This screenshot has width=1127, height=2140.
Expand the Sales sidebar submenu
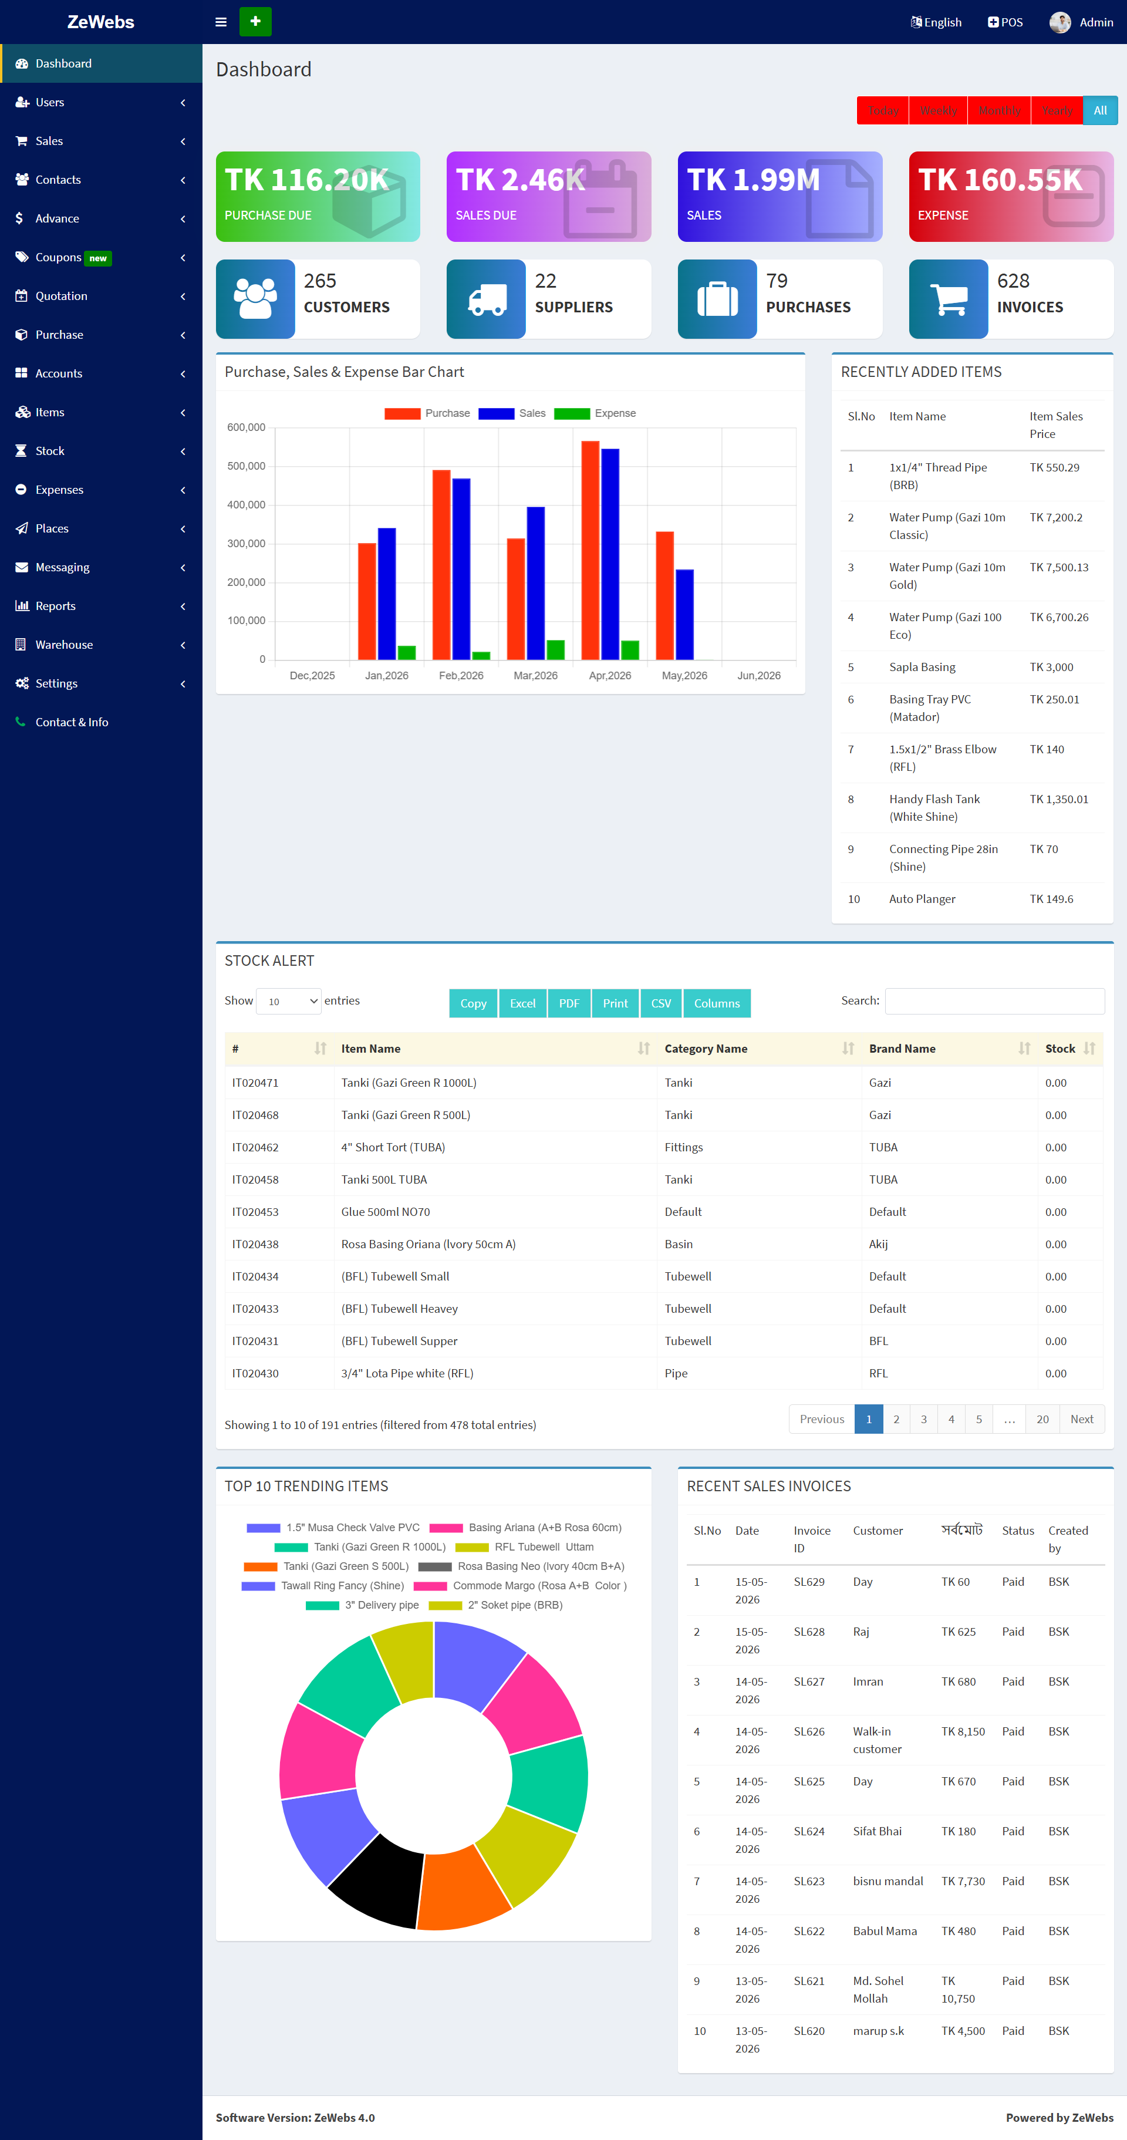(100, 141)
